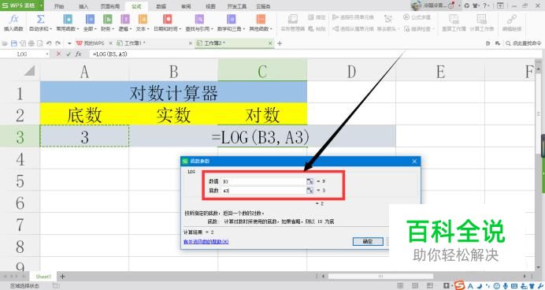Image resolution: width=545 pixels, height=290 pixels.
Task: Click the Print icon in quick toolbar
Action: 32,43
